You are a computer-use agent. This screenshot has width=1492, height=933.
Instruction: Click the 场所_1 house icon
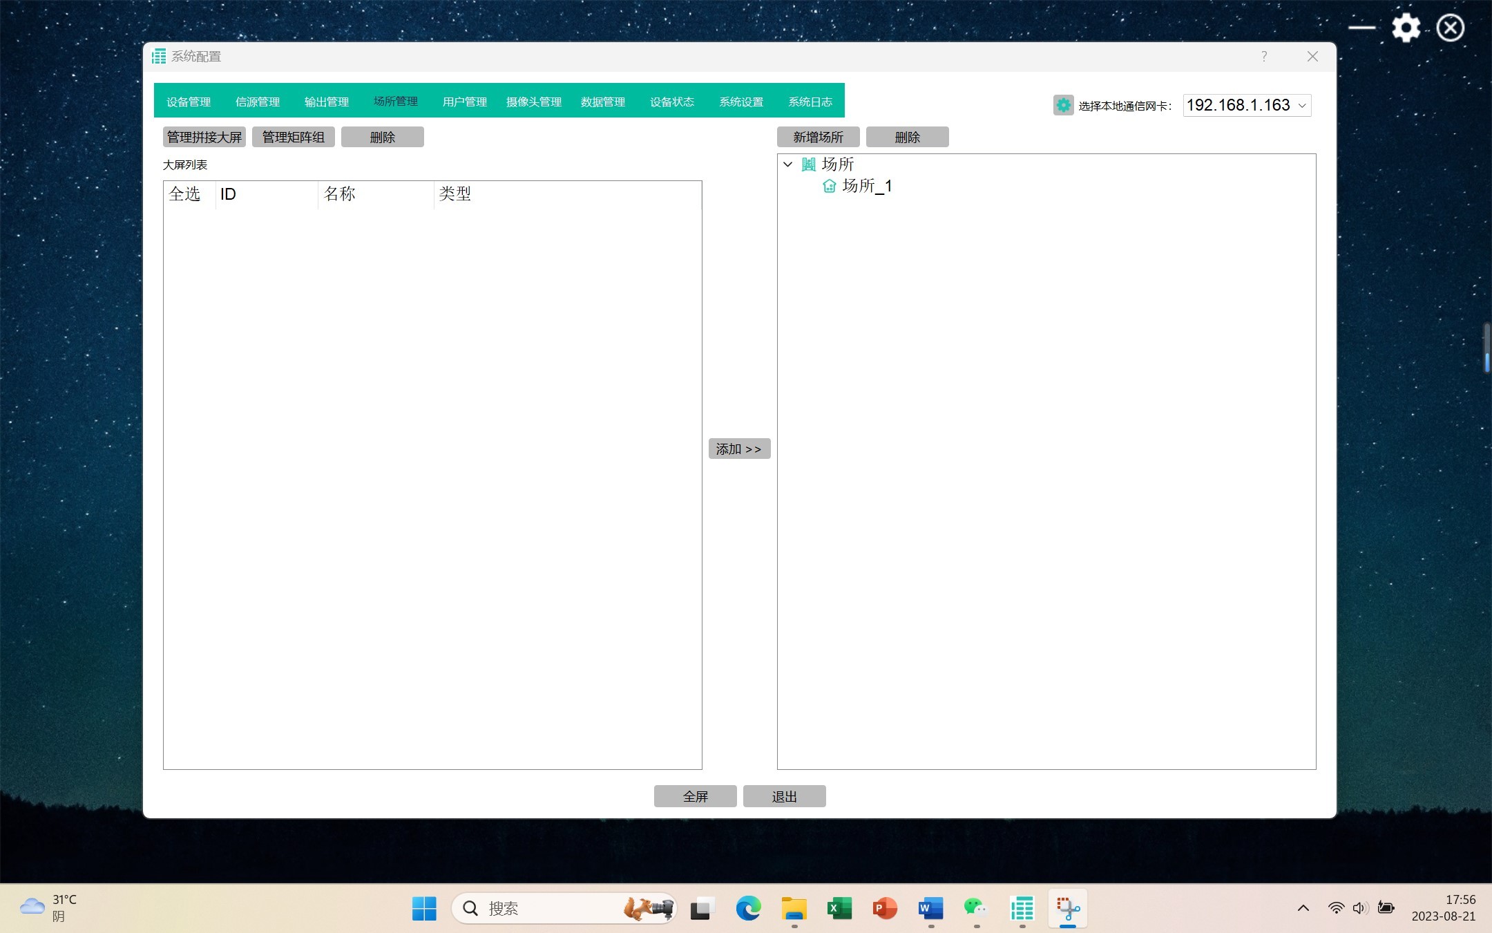click(x=829, y=186)
